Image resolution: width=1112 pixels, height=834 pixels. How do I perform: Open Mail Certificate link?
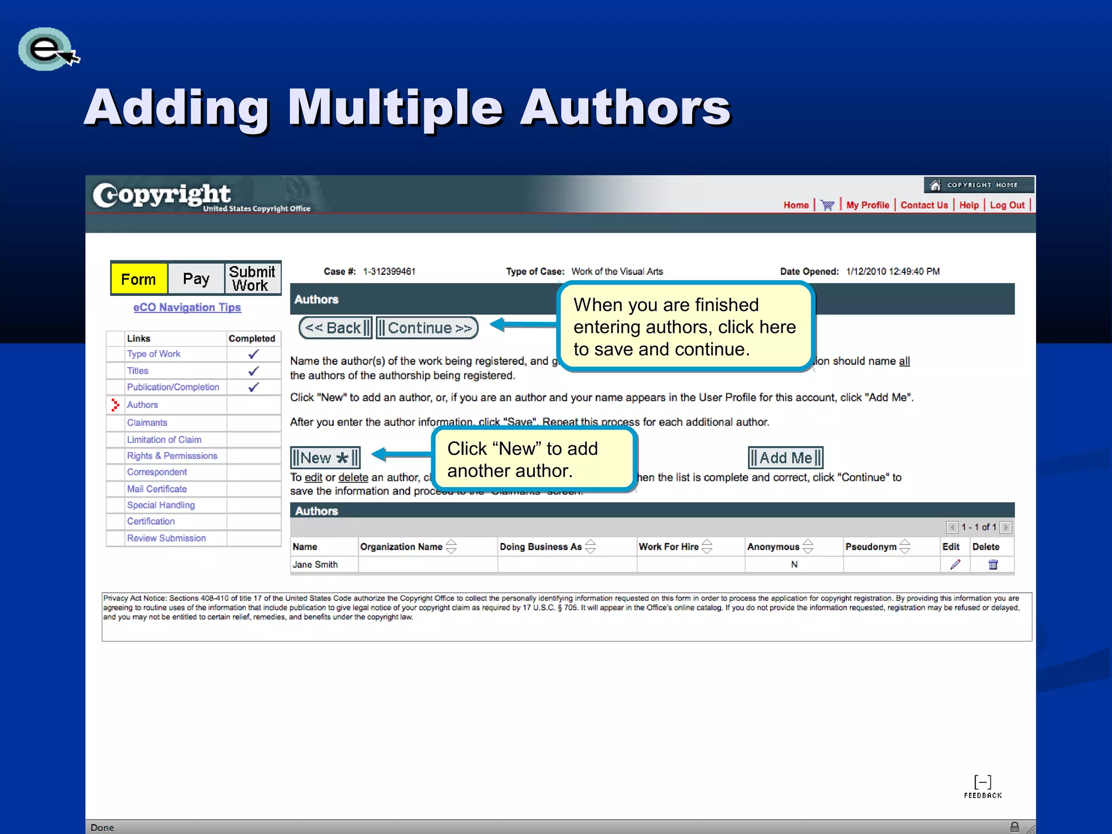(157, 489)
